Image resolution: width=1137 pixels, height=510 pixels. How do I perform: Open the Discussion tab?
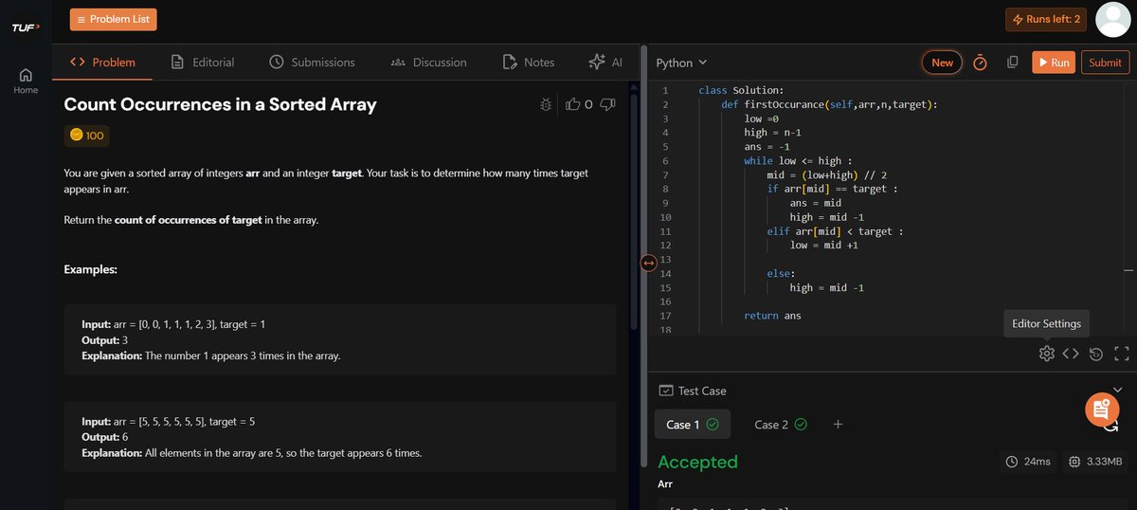tap(428, 62)
